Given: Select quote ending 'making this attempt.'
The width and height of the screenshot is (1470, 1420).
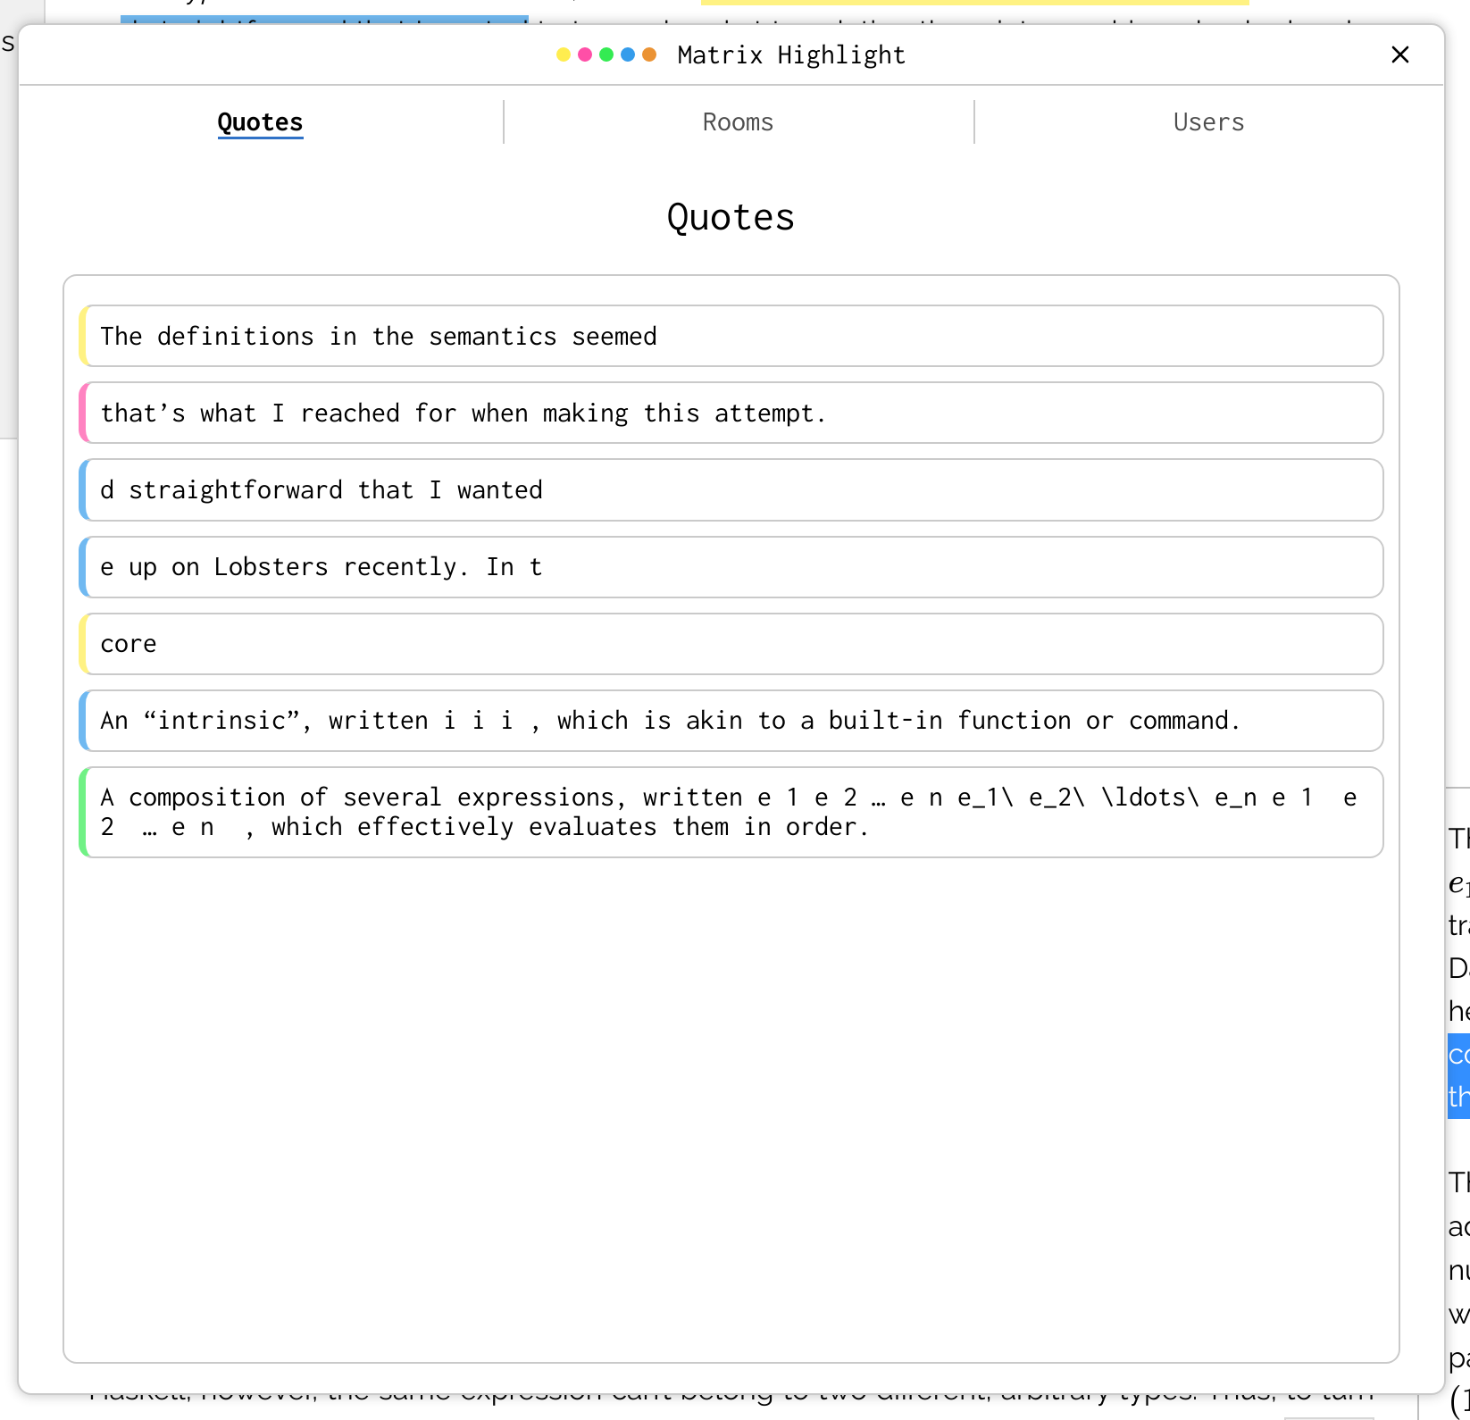Looking at the screenshot, I should pos(730,413).
